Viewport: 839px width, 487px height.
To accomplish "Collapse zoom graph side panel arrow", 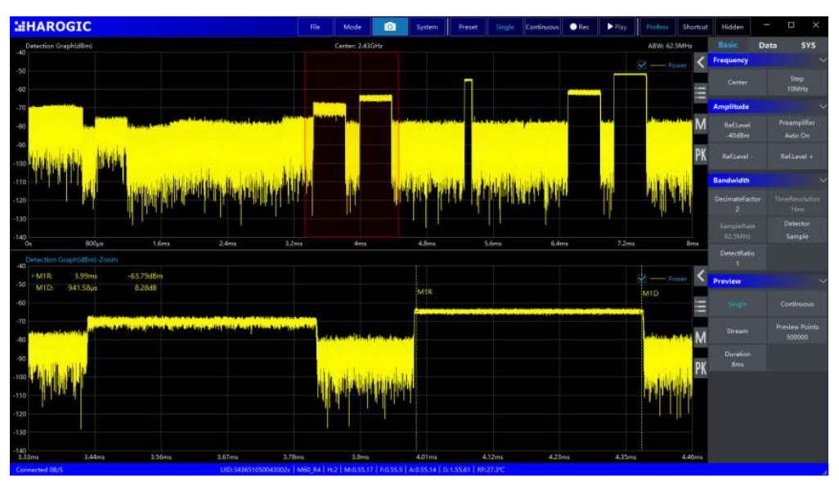I will click(701, 276).
